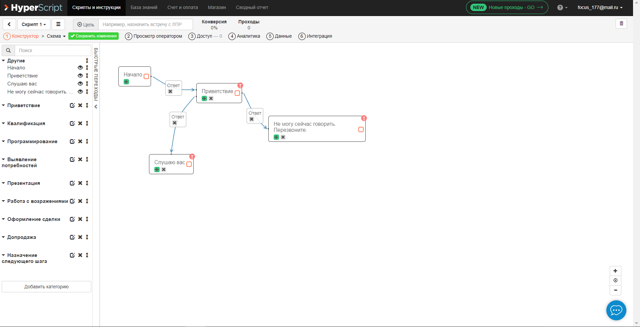Check the orange box on Слушаю вас node
The height and width of the screenshot is (327, 640).
189,164
